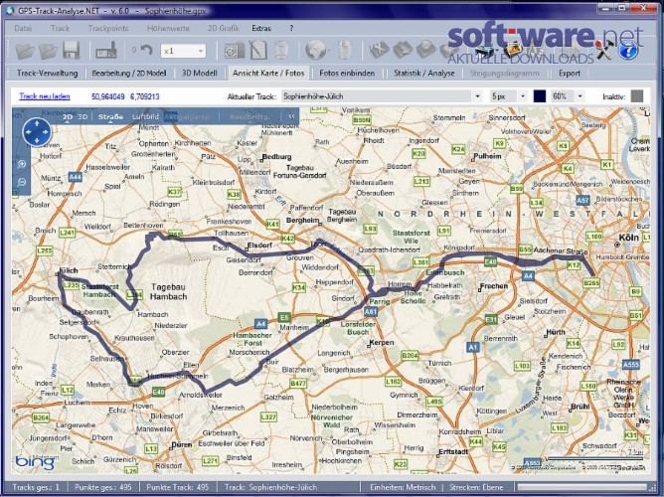Switch to the Statistik / Analyse tab
Viewport: 664px width, 497px height.
coord(423,74)
